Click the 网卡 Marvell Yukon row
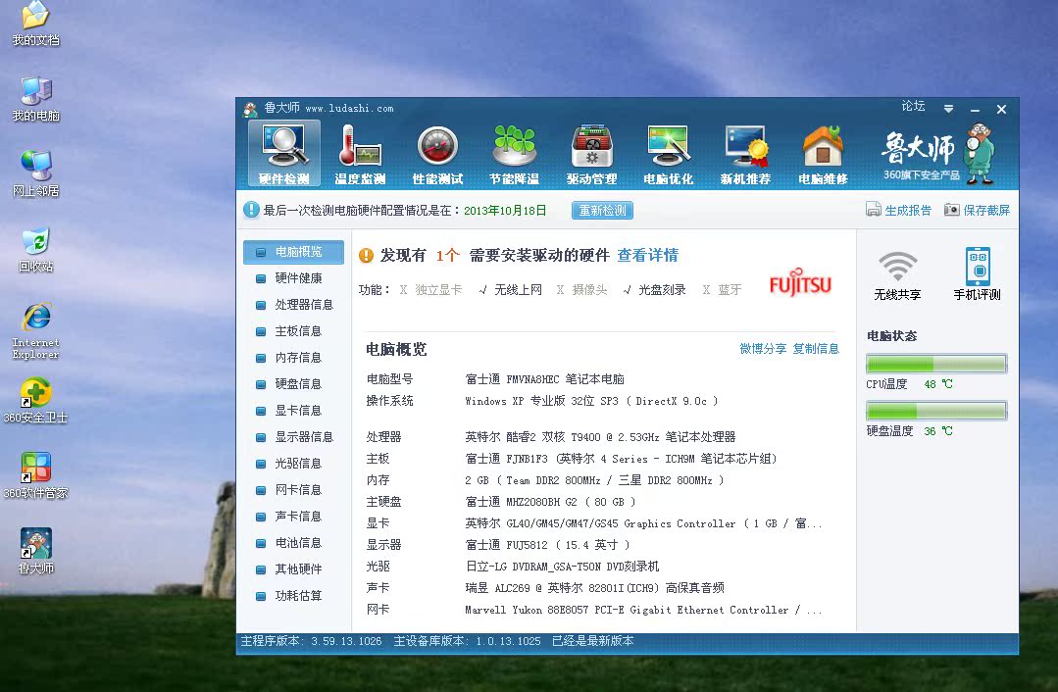 [594, 610]
